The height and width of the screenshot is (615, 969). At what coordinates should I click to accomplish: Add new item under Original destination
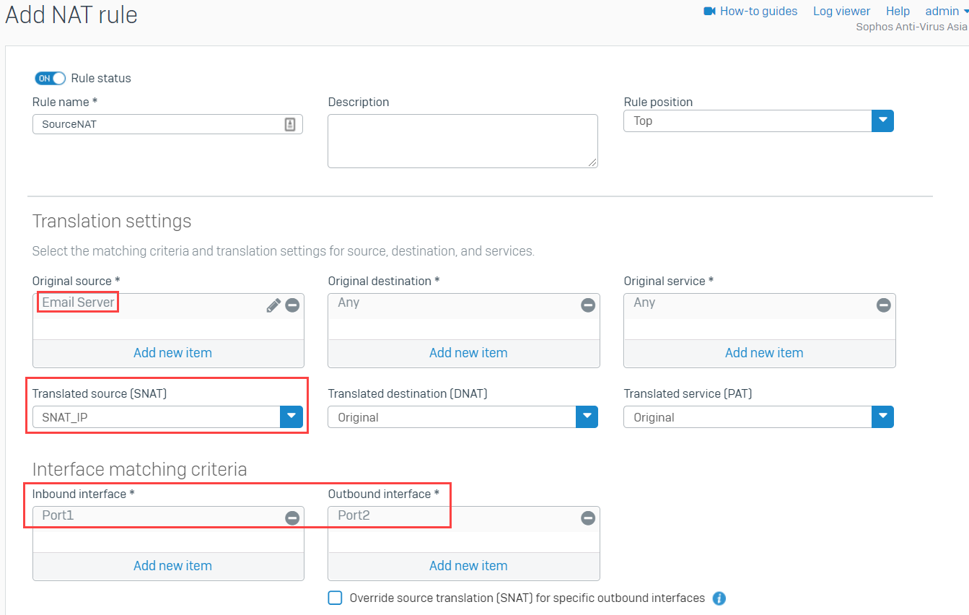coord(468,352)
